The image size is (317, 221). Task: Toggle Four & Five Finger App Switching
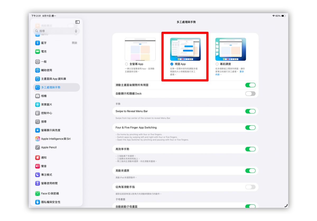pos(250,127)
